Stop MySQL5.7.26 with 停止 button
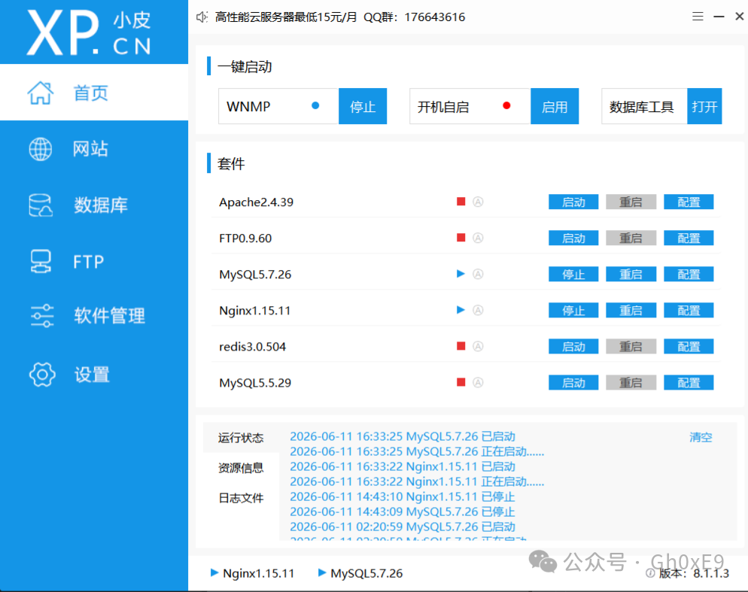748x592 pixels. (573, 275)
